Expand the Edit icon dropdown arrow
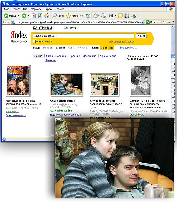177x204 pixels. click(x=116, y=16)
